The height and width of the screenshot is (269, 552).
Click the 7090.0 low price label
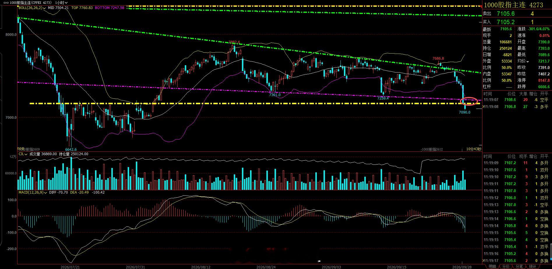coord(465,112)
